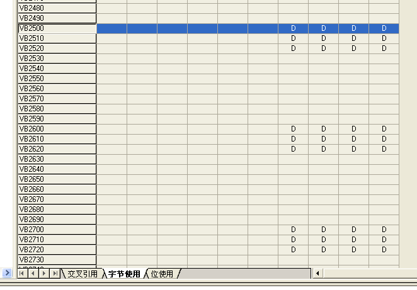
Task: Select the VB2590 row header
Action: tap(57, 119)
